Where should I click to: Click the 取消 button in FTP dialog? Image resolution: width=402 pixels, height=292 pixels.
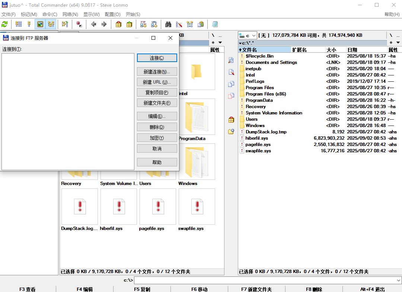157,149
